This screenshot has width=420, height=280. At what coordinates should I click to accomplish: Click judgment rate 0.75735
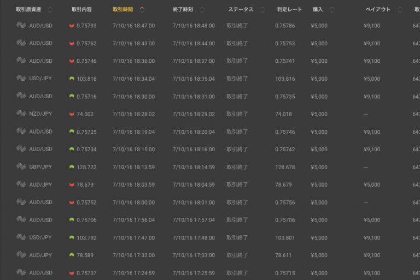[x=285, y=97]
